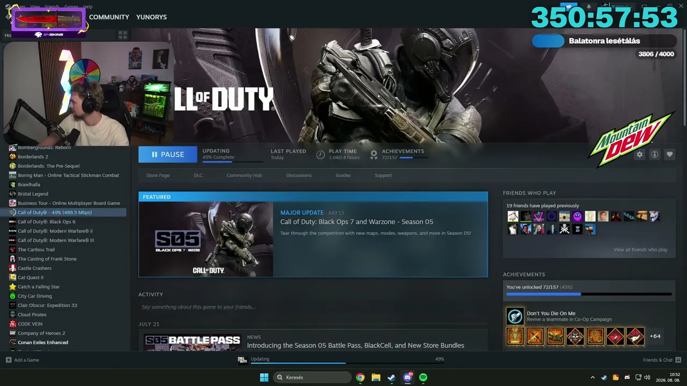Click the play time clock icon
The height and width of the screenshot is (386, 687).
tap(320, 154)
